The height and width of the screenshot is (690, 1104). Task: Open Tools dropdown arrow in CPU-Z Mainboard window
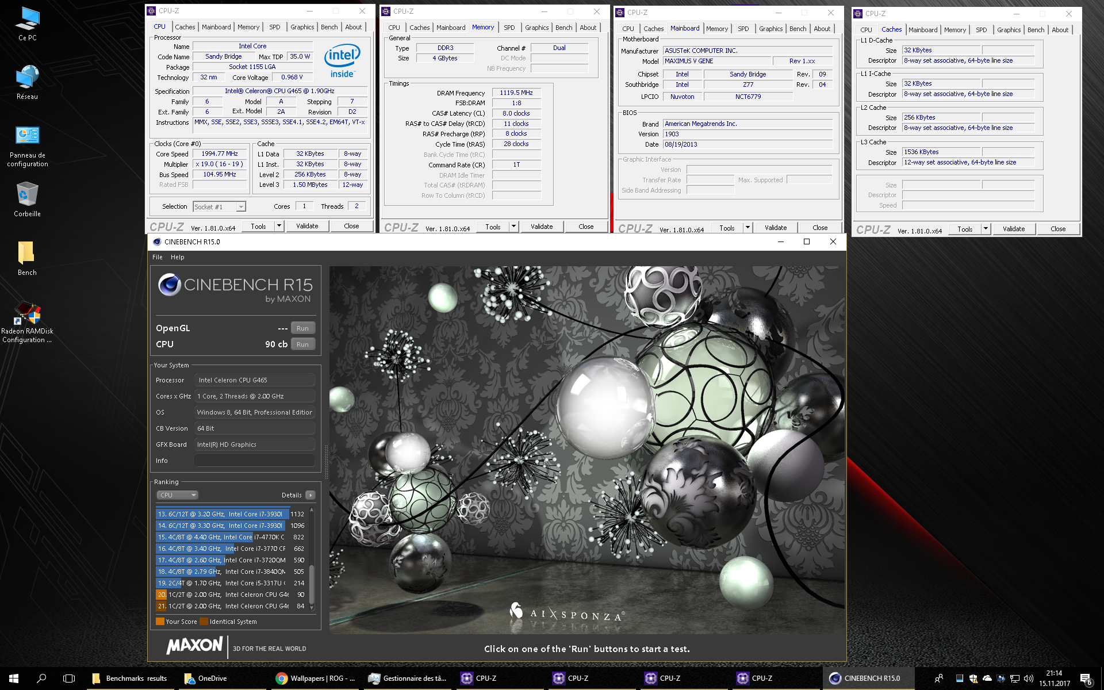click(x=748, y=228)
